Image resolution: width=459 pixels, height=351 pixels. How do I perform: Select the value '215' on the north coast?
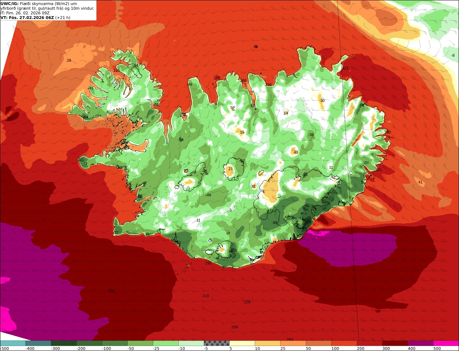217,78
